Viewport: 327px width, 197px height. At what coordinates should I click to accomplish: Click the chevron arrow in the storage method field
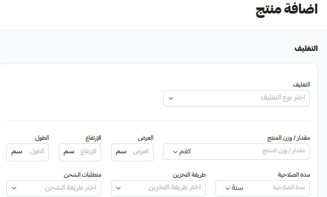point(119,188)
